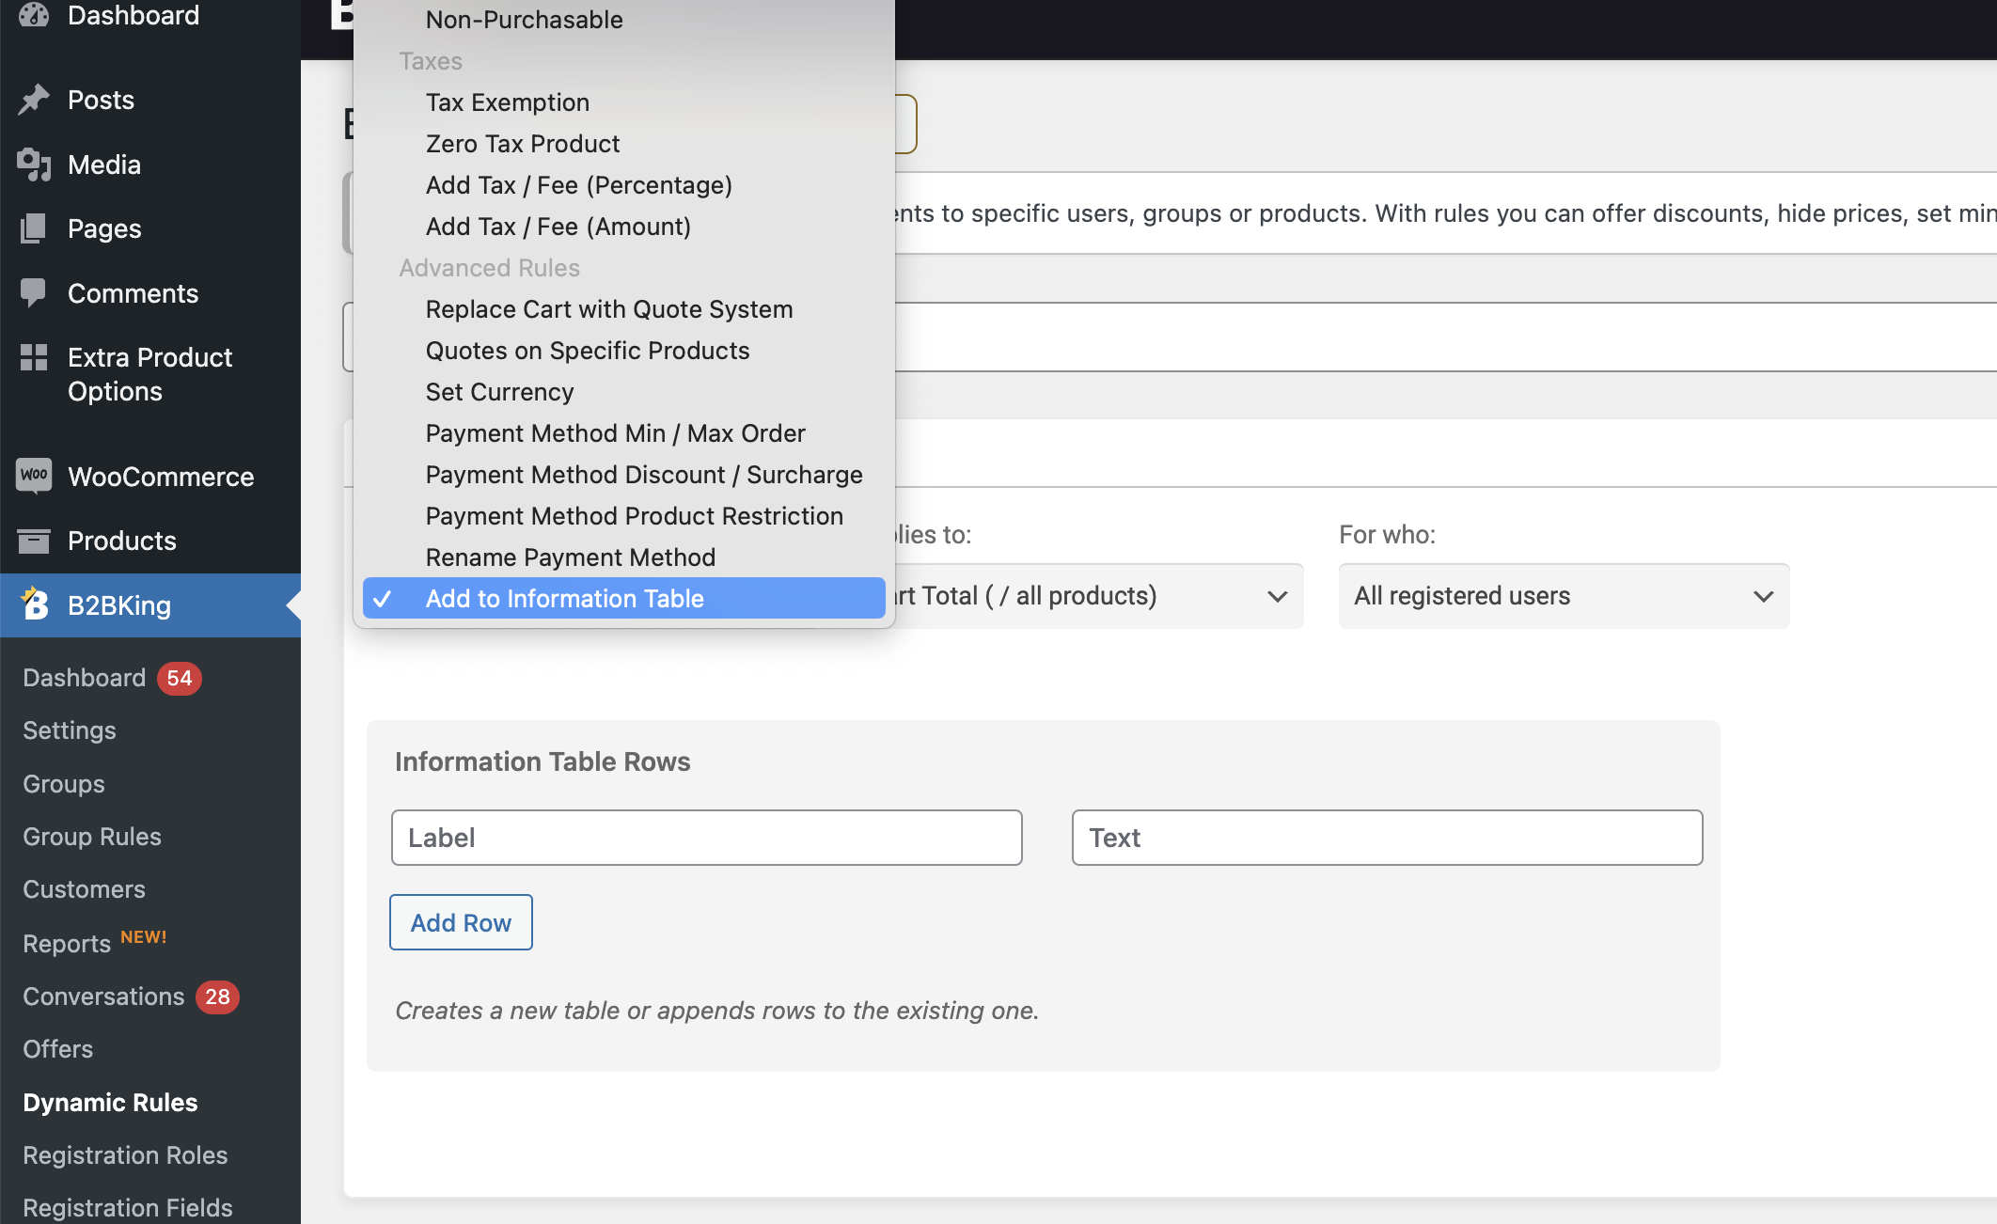The image size is (1997, 1224).
Task: Select the checked Add to Information Table option
Action: (x=623, y=599)
